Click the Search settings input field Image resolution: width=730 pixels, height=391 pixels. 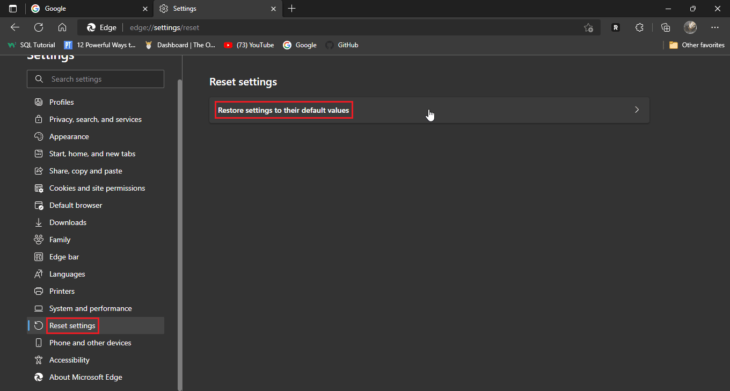pos(102,79)
